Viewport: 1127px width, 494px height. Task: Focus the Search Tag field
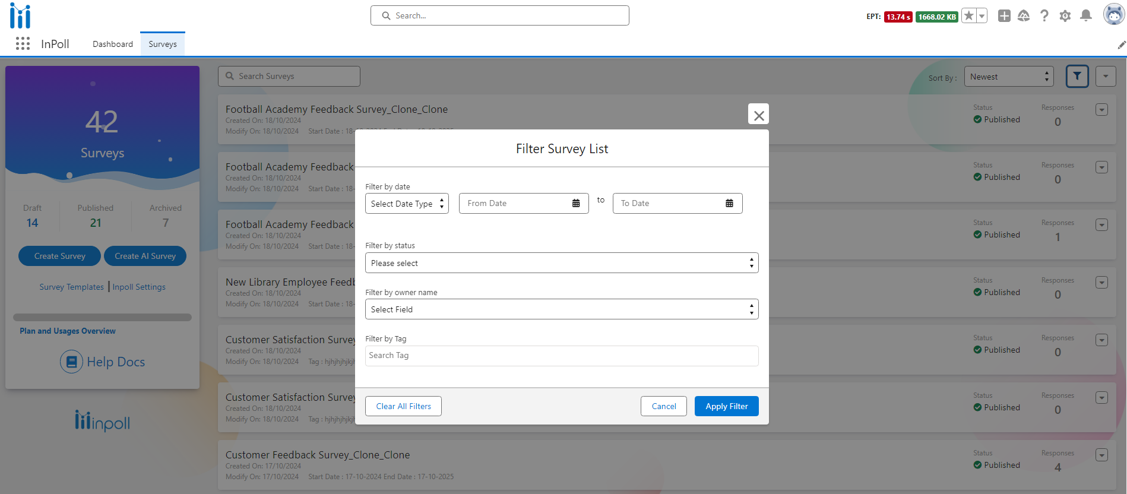click(x=562, y=356)
